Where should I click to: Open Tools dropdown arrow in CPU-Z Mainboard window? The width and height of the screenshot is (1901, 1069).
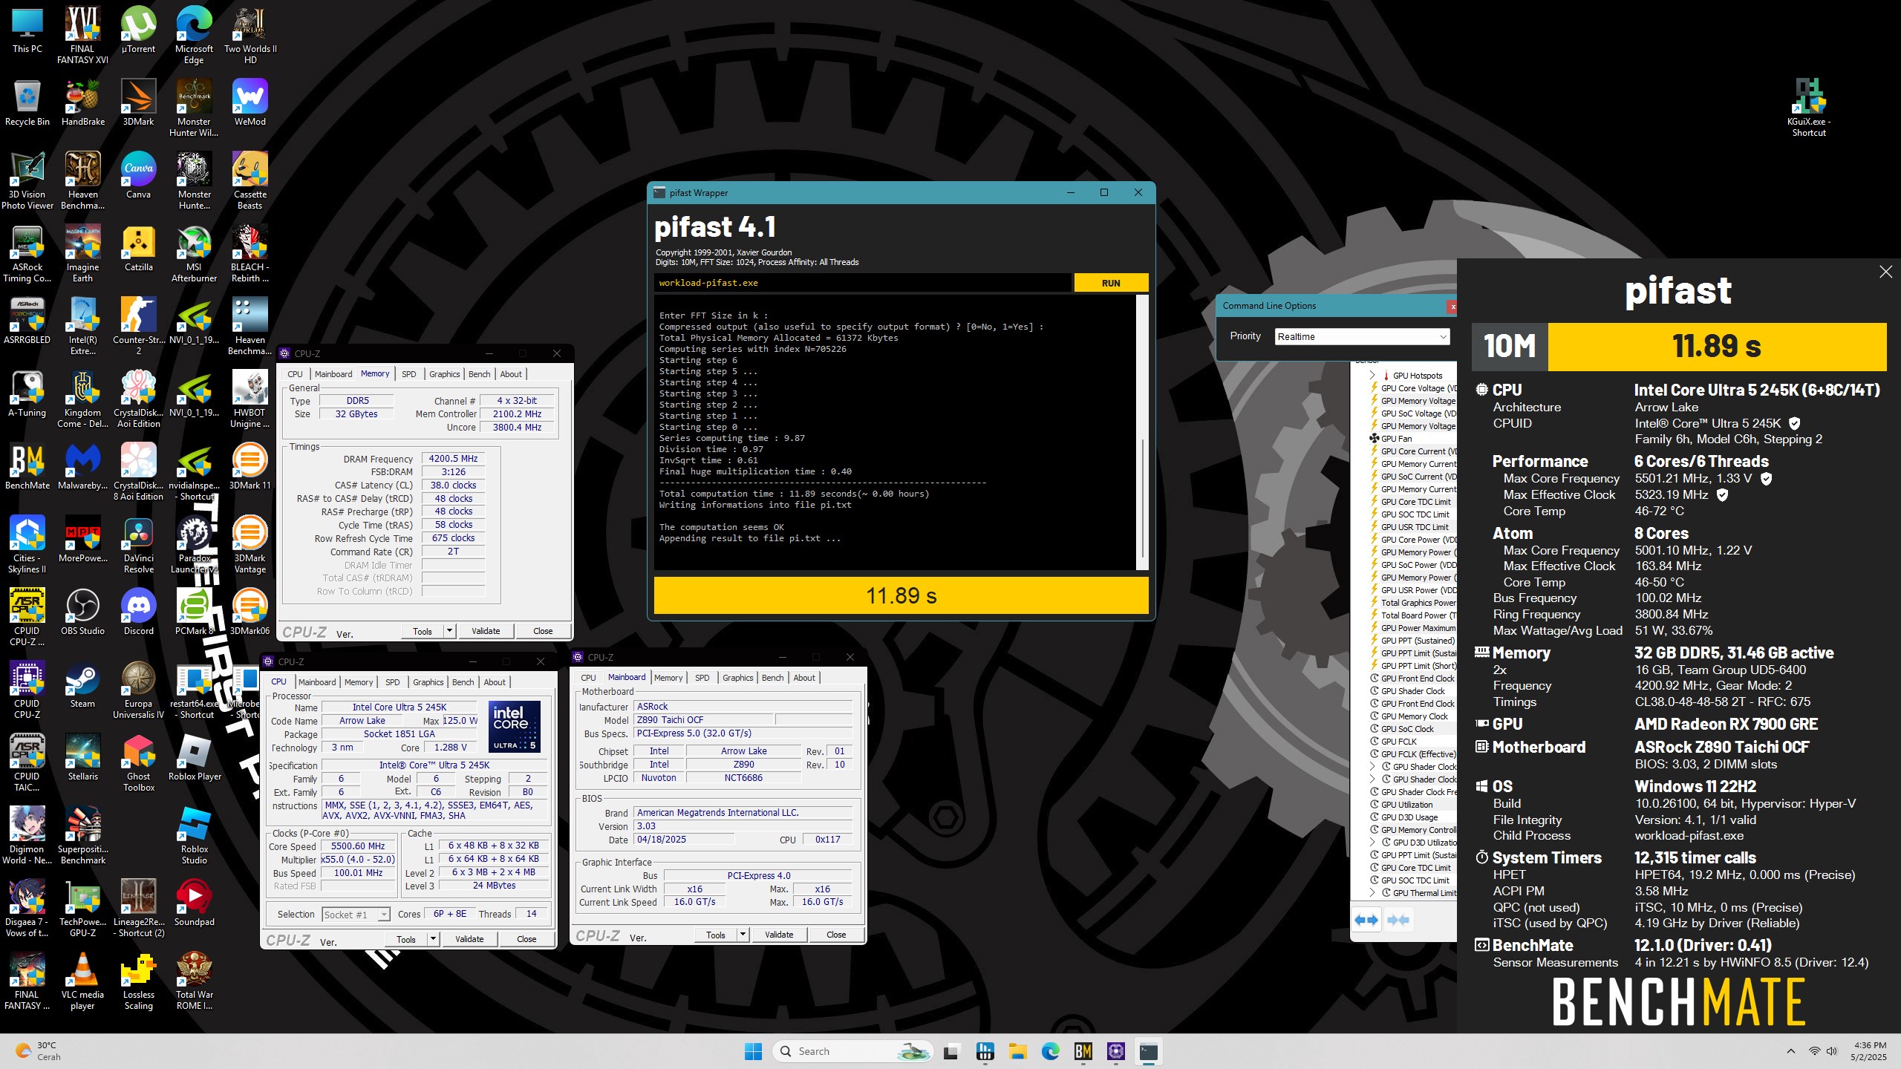tap(743, 935)
